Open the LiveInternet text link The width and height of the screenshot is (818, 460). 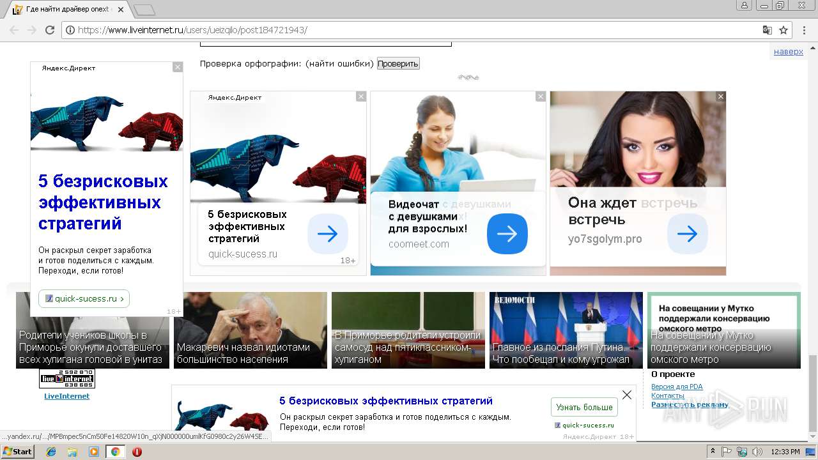(x=66, y=396)
